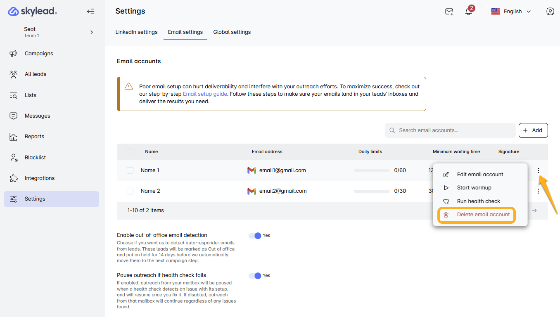Open the English language dropdown
The image size is (560, 317).
[511, 12]
